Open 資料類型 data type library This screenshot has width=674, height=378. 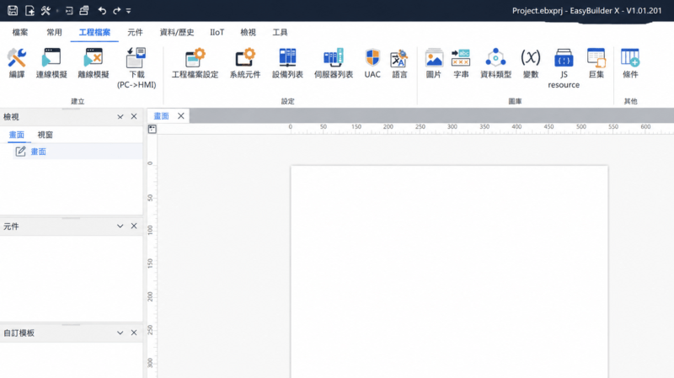(495, 63)
